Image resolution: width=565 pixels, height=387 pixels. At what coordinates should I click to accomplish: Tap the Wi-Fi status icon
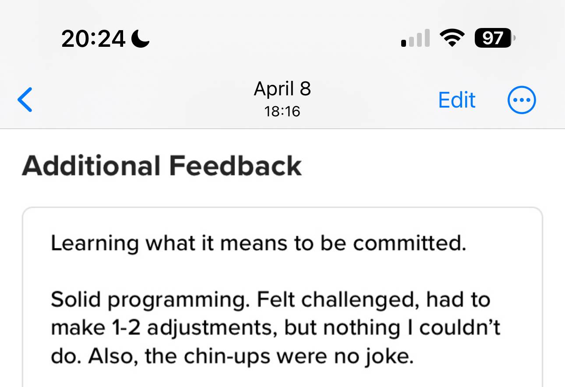tap(452, 38)
